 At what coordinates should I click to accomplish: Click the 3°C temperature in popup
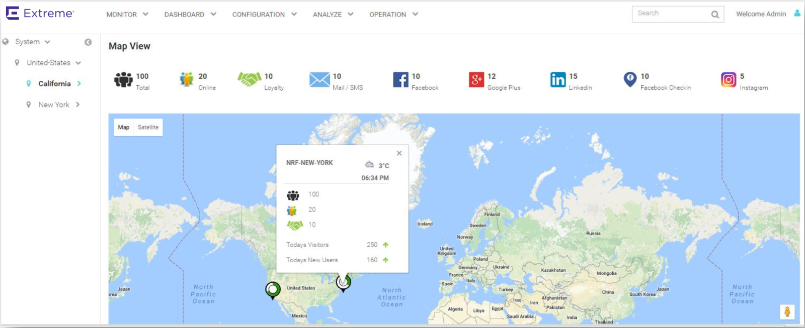click(x=384, y=166)
